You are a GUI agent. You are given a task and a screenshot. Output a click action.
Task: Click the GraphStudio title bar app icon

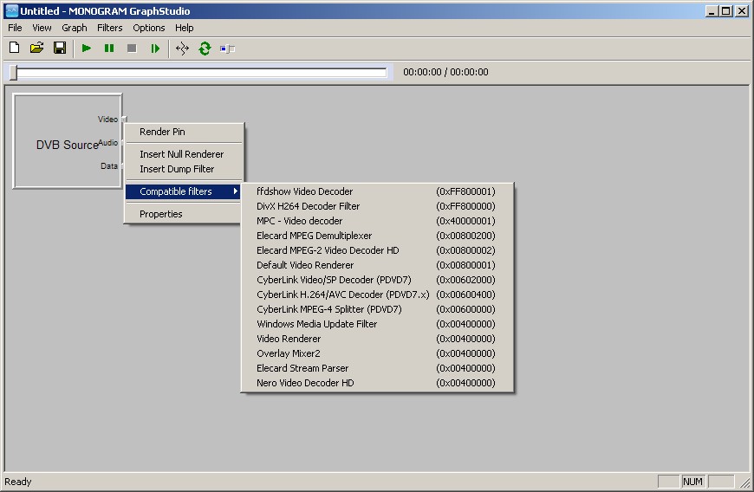tap(11, 11)
